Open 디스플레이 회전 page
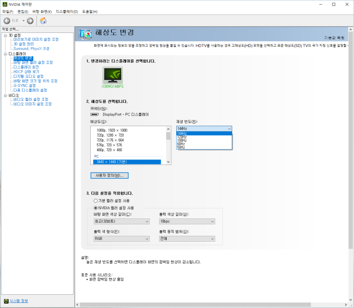 [26, 67]
